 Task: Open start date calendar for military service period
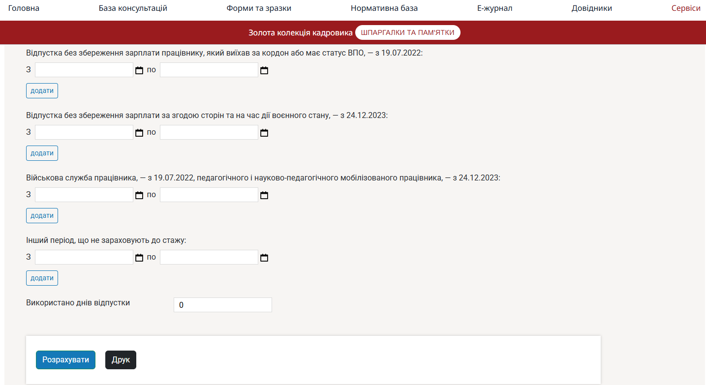[x=139, y=195]
